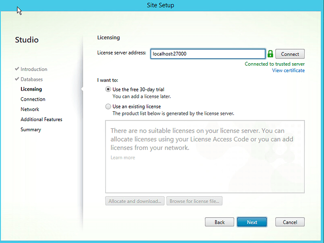Cancel the Site Setup wizard
Screen dimensions: 324x243
(290, 222)
